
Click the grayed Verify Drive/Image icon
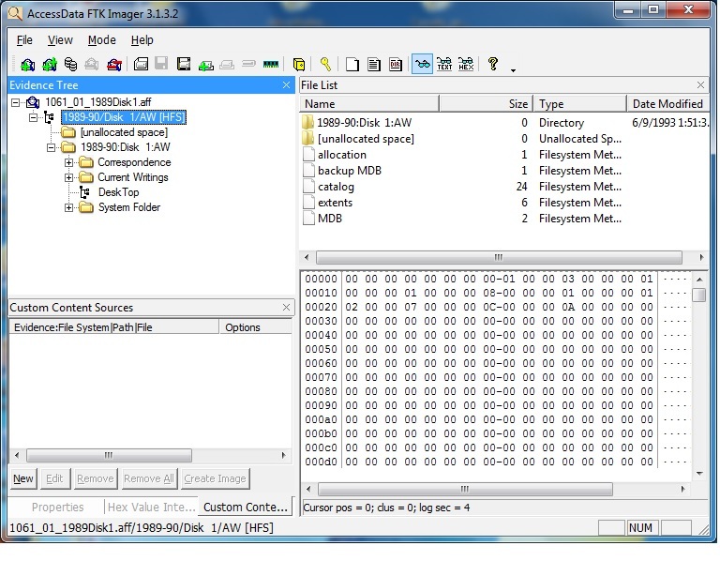[x=248, y=64]
